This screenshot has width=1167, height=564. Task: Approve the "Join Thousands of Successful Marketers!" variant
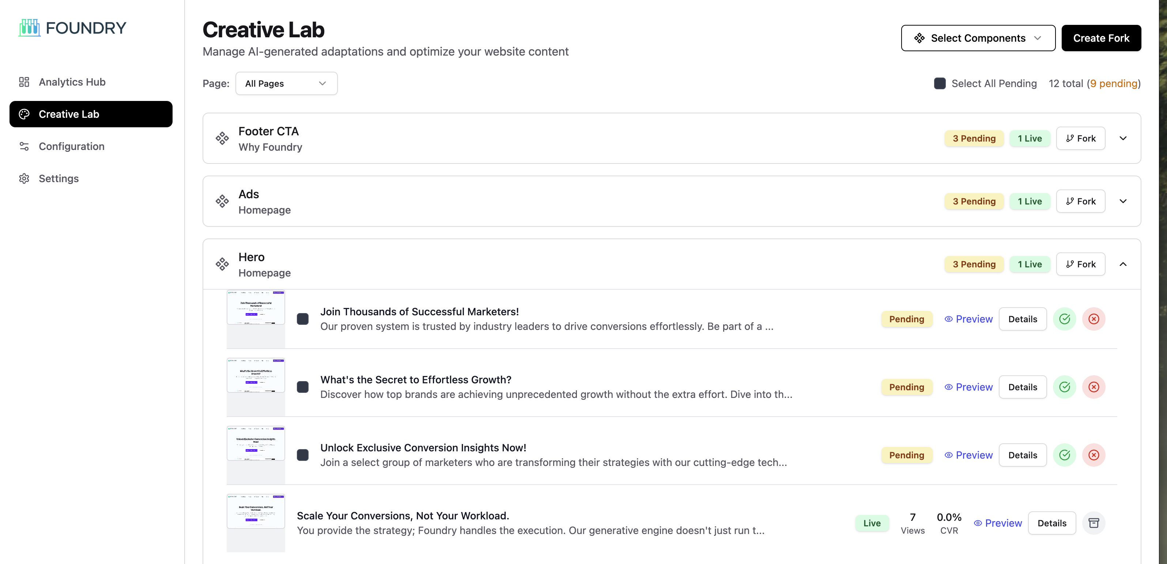(1064, 319)
